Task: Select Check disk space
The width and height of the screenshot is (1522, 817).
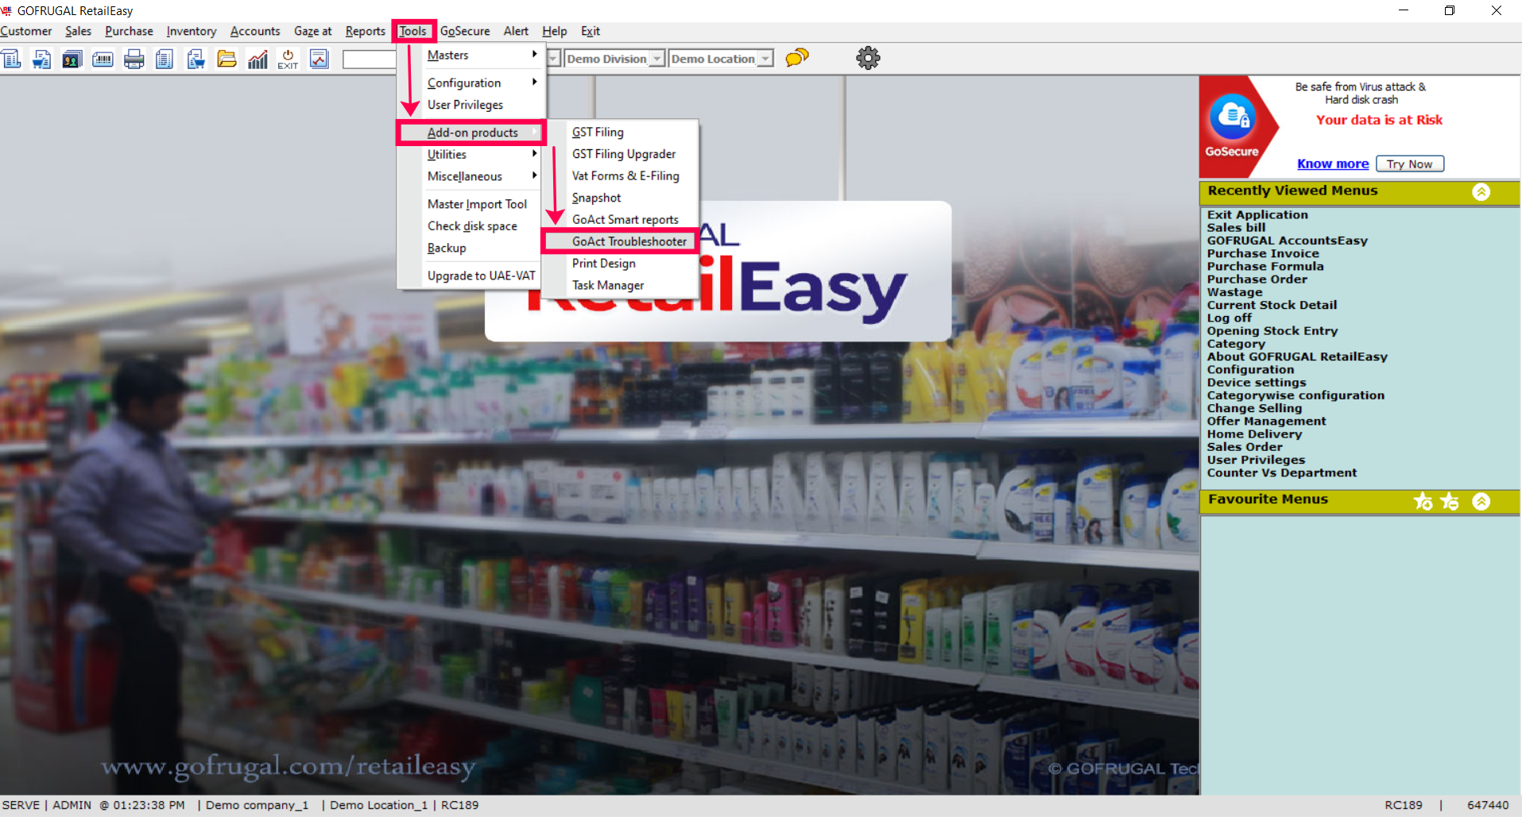Action: [x=471, y=226]
